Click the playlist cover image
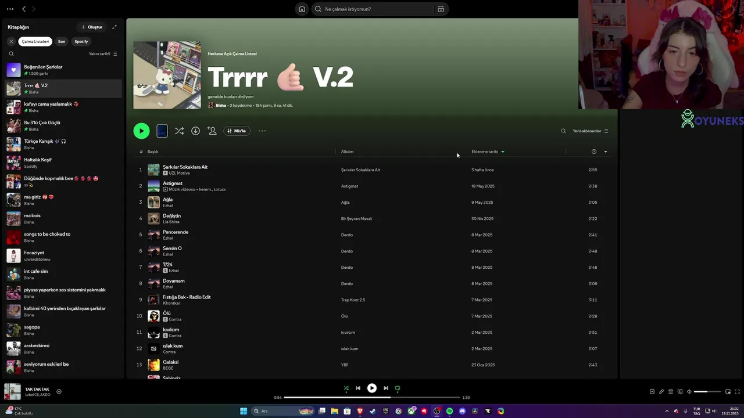 click(x=167, y=75)
